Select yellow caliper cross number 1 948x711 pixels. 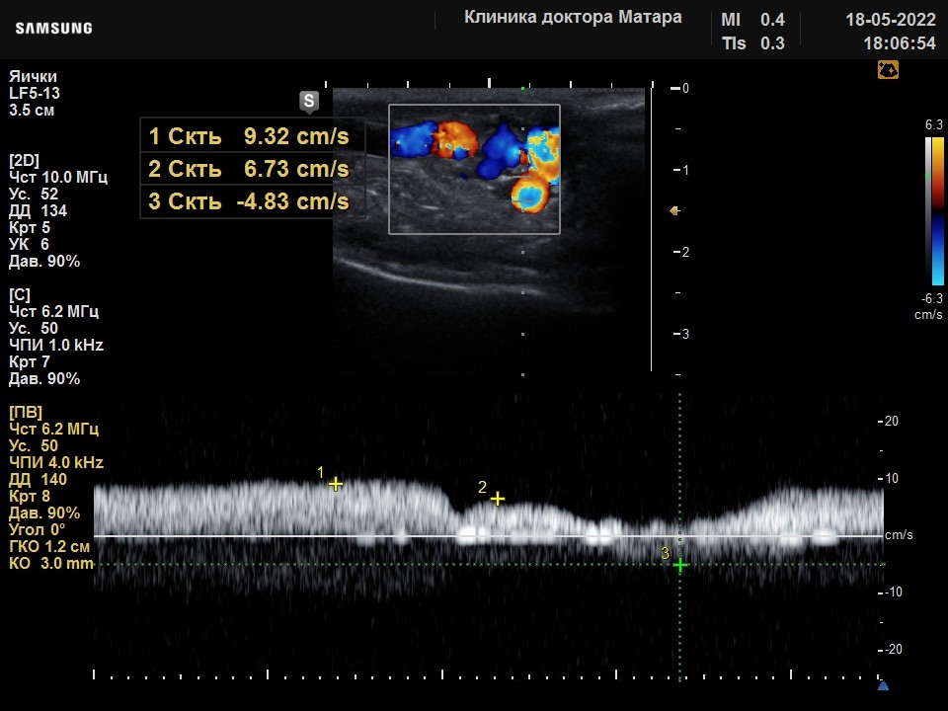tap(336, 484)
